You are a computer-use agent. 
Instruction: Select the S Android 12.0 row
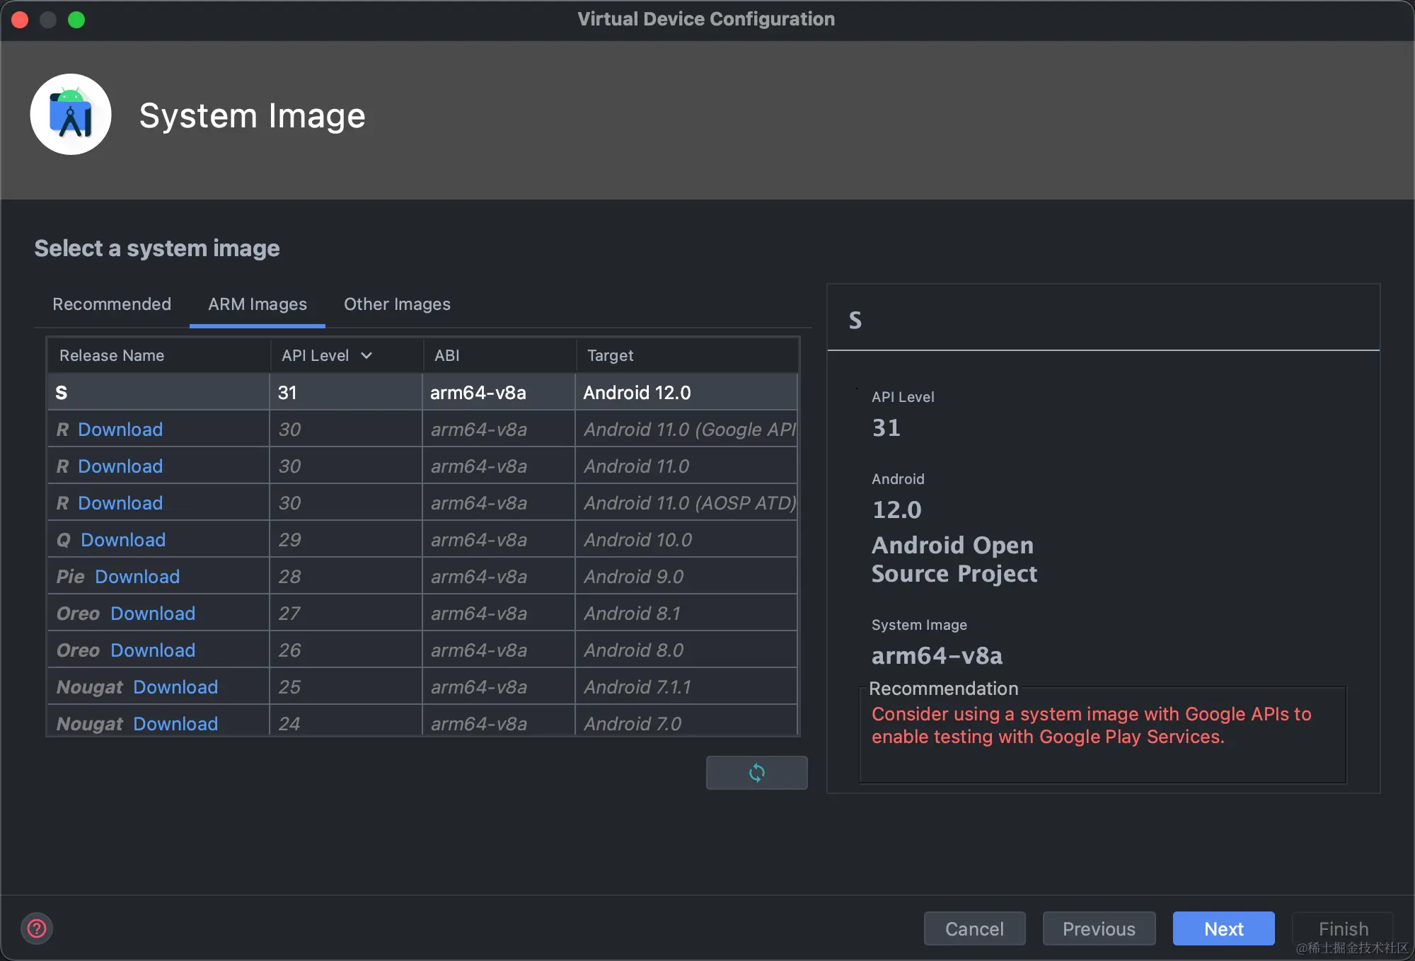point(423,393)
